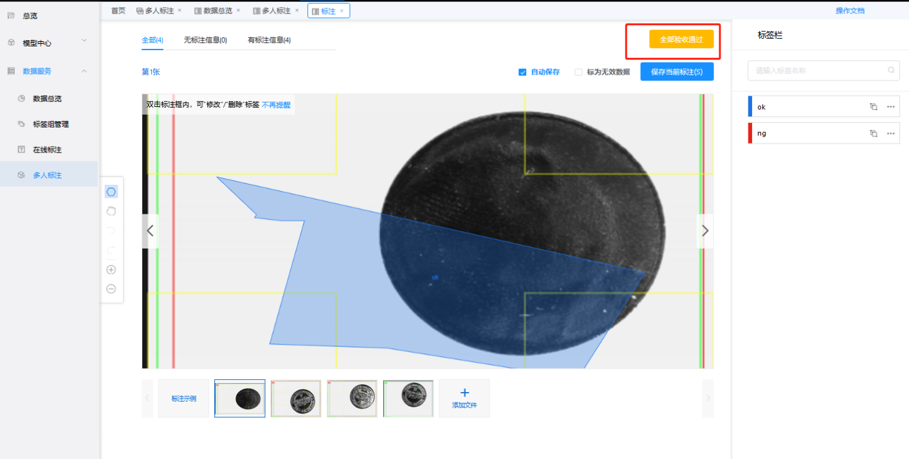Click the search icon in label field
909x459 pixels.
(x=891, y=70)
